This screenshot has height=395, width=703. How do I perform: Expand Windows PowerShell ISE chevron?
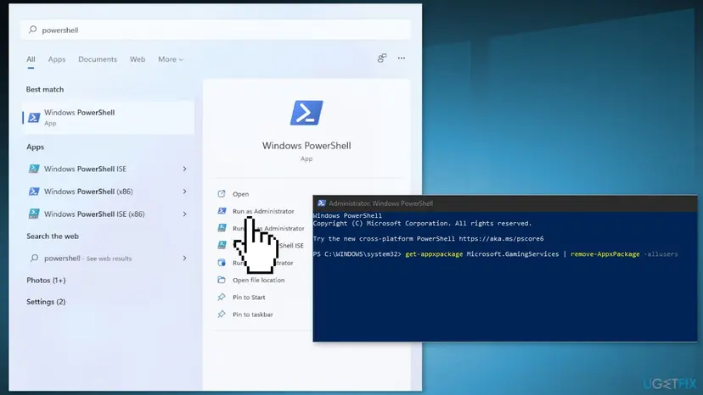pos(184,169)
